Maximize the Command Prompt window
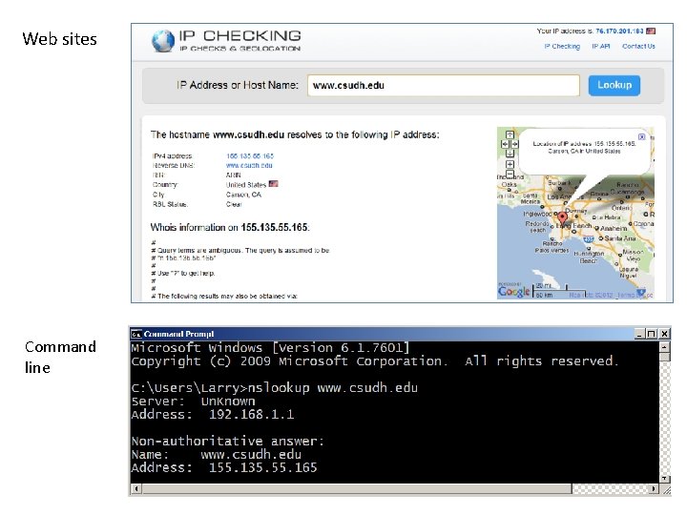The image size is (687, 515). [652, 334]
